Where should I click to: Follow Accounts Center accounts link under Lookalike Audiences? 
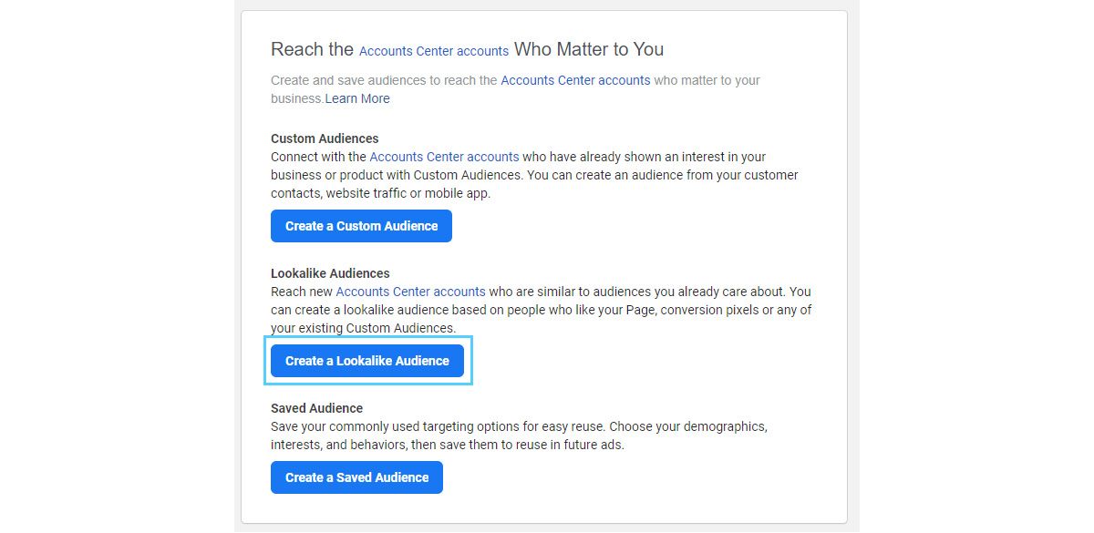410,292
